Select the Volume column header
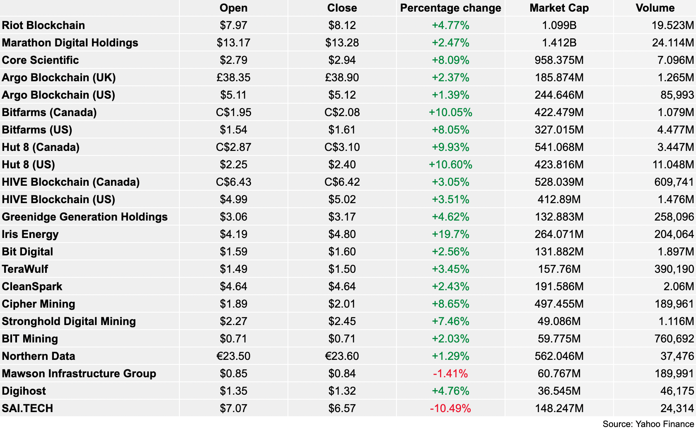The image size is (696, 432). click(x=655, y=8)
